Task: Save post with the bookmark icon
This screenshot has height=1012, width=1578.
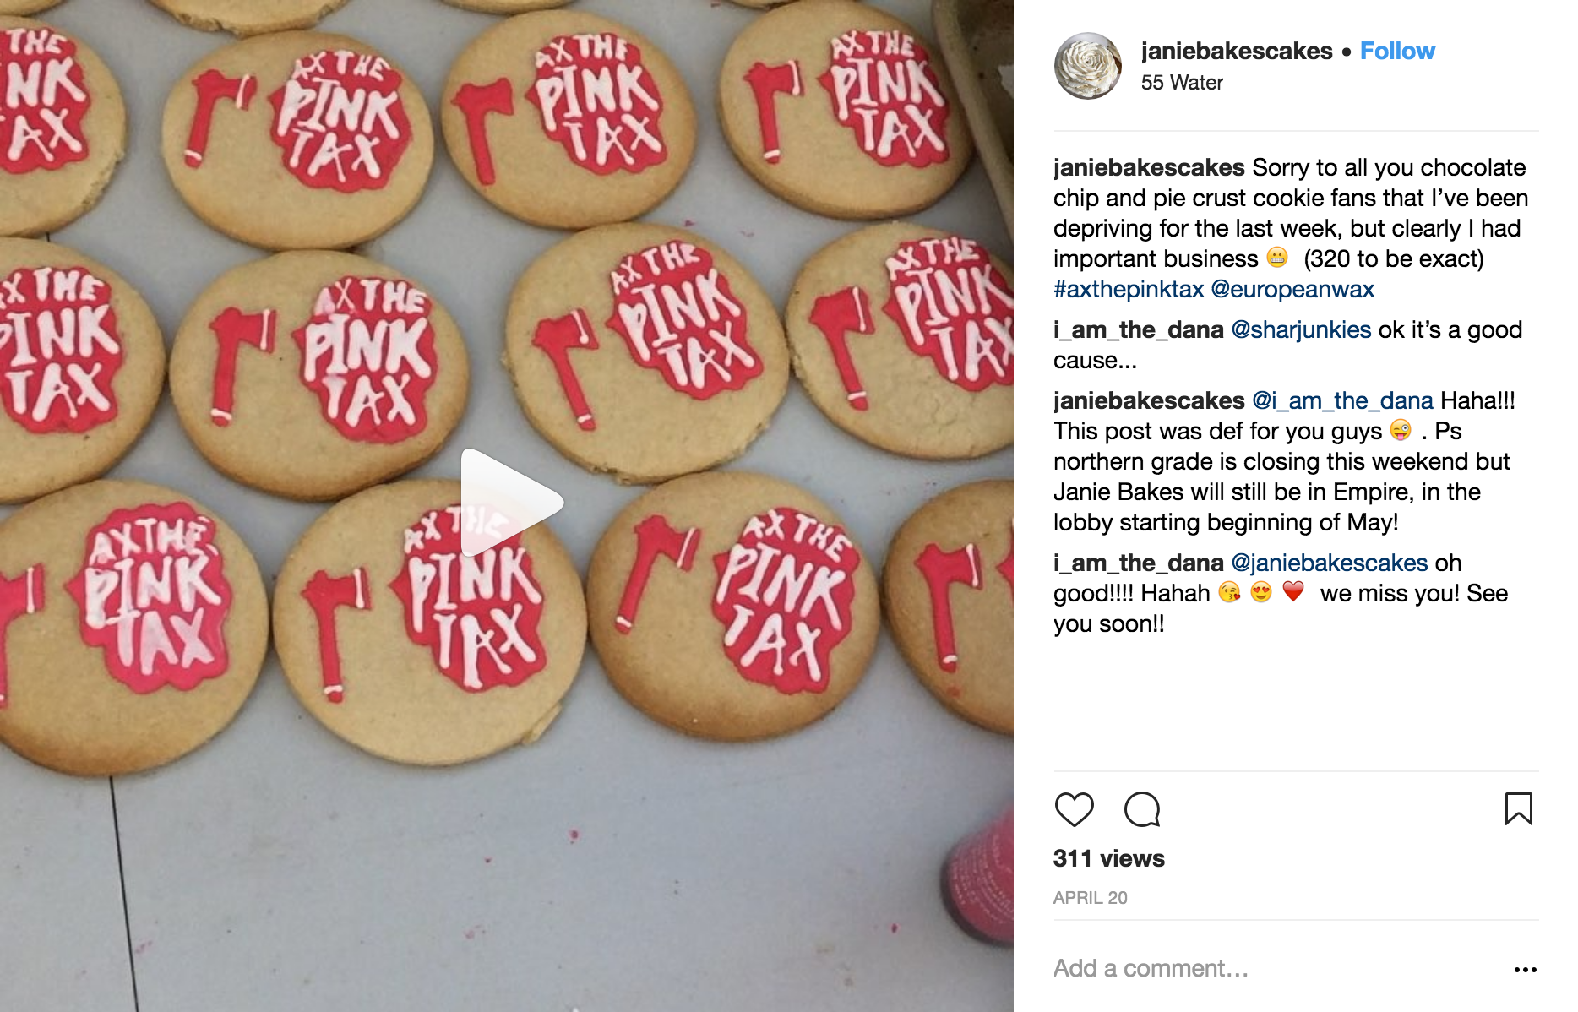Action: [1518, 808]
